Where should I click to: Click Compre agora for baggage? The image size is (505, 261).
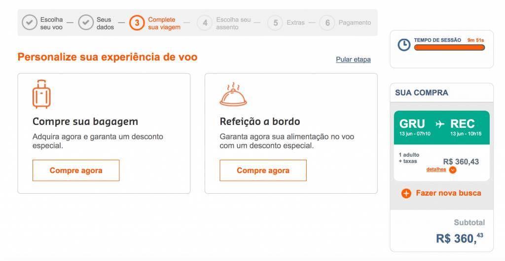(x=76, y=171)
